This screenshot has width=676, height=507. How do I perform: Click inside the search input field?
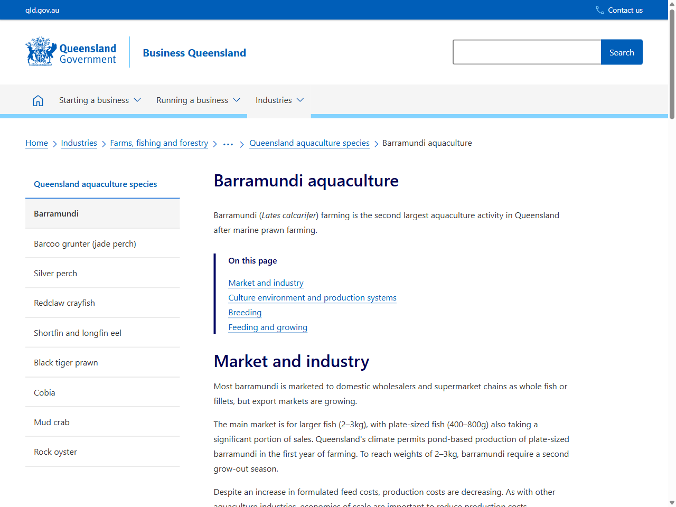coord(527,52)
